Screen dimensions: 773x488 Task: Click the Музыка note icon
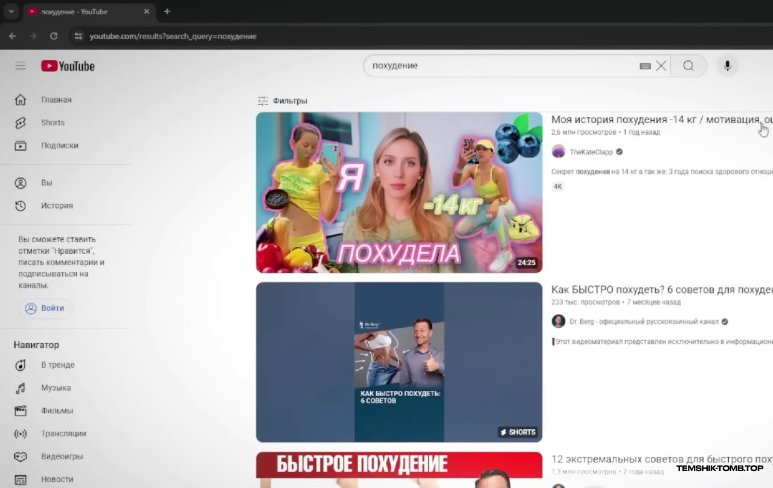pyautogui.click(x=21, y=388)
